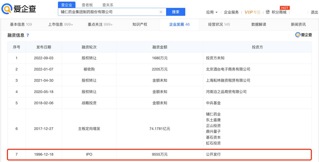Open the 经营状况 tab
The width and height of the screenshot is (319, 162).
[219, 24]
